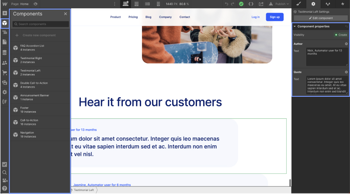Focus the Search components field

tap(41, 24)
